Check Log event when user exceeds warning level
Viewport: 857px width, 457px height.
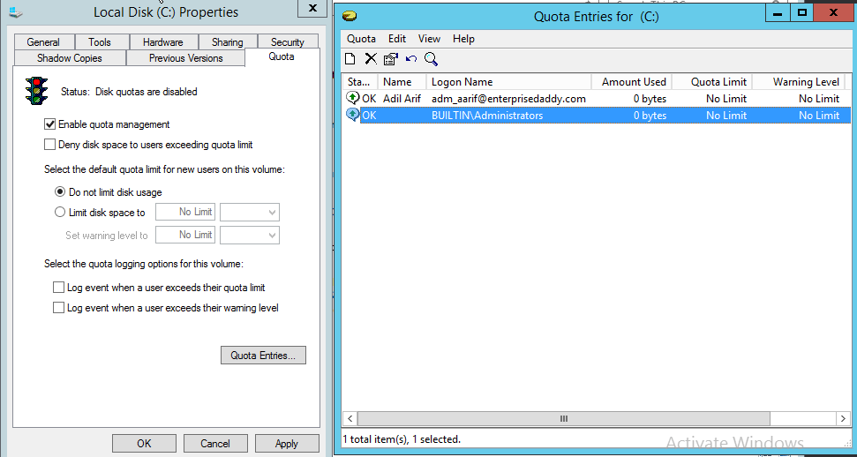(x=58, y=308)
